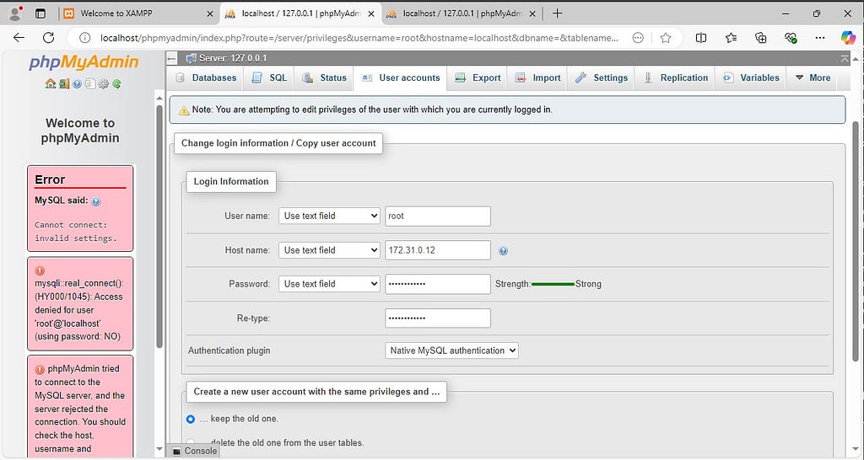Click 'Cannot connect: invalid settings.' error text
Screen dimensions: 864x460
(76, 232)
